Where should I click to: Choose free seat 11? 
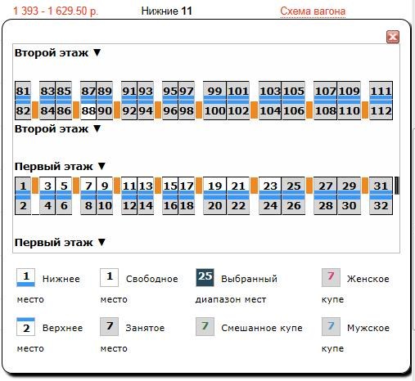(x=129, y=186)
